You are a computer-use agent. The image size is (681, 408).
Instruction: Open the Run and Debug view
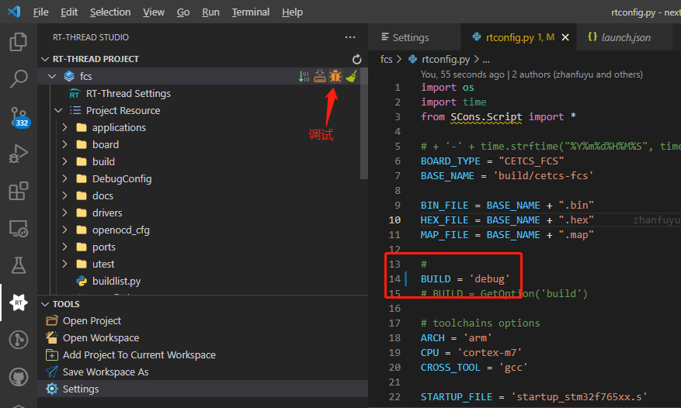pos(18,154)
